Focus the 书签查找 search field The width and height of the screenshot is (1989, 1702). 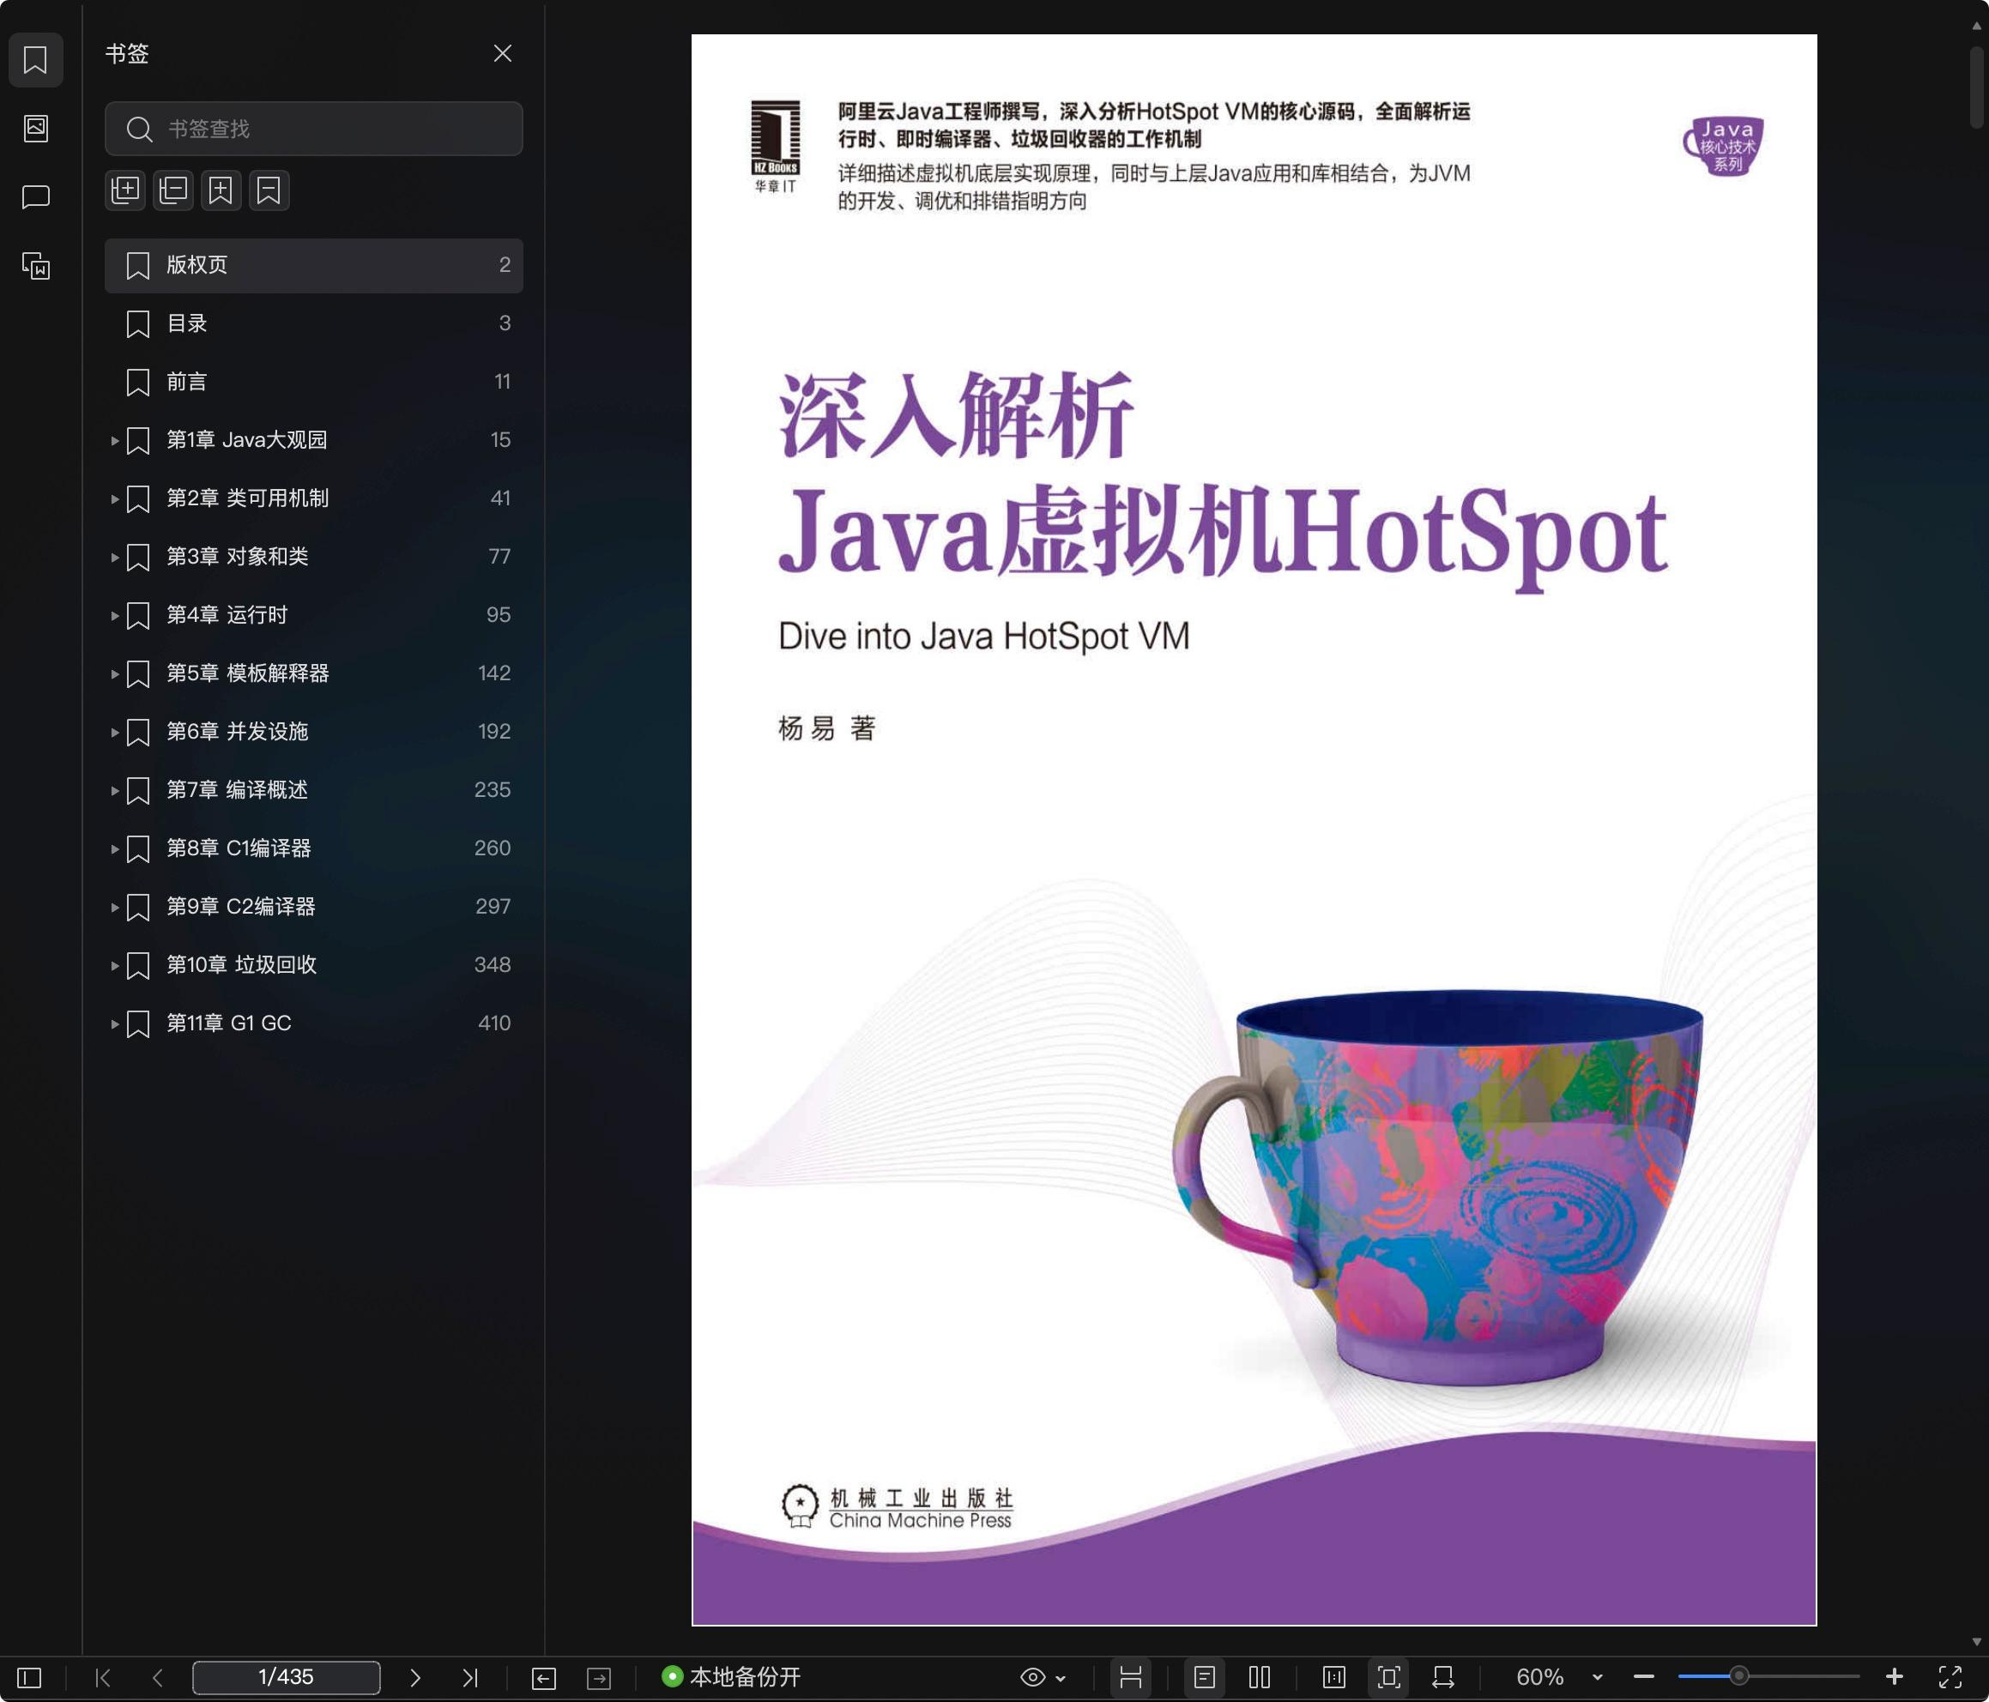pos(314,129)
